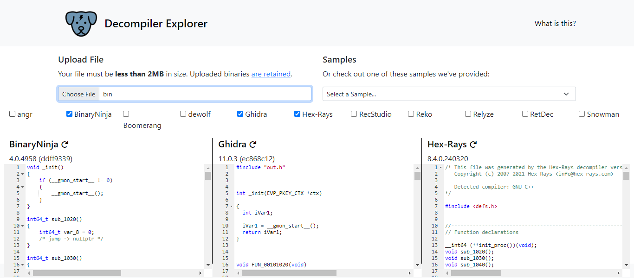Click the Ghidra vertical scrollbar thumb

tap(418, 176)
